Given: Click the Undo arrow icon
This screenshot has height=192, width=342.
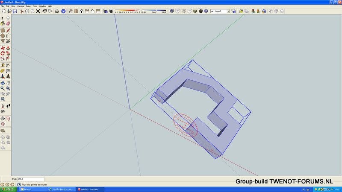Looking at the screenshot, I should pos(44,11).
